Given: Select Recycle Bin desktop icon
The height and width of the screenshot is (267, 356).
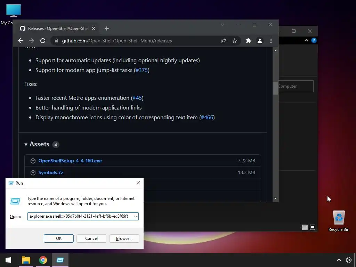Looking at the screenshot, I should (x=339, y=221).
